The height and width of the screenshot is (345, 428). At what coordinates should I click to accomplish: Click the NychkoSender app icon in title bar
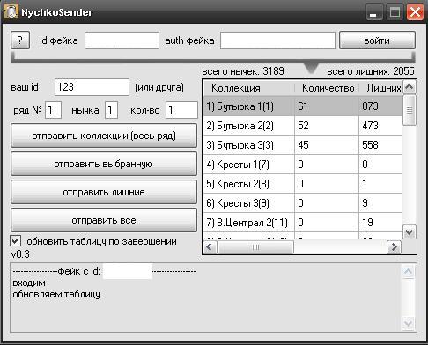[11, 12]
